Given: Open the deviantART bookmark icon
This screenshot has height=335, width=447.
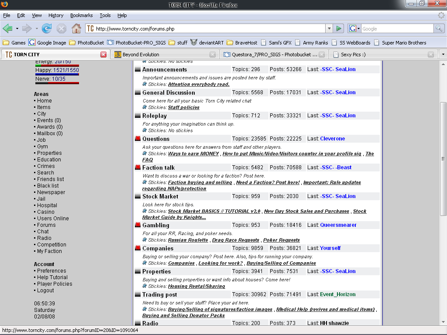Looking at the screenshot, I should (x=194, y=43).
